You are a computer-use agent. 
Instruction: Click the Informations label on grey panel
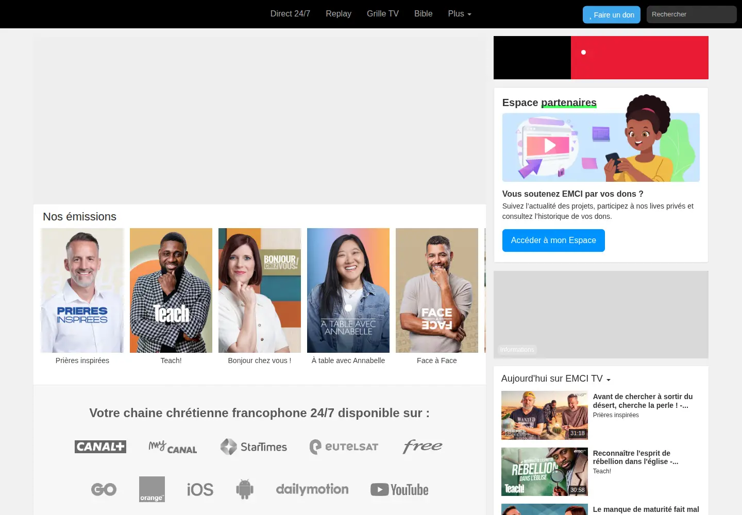(517, 350)
